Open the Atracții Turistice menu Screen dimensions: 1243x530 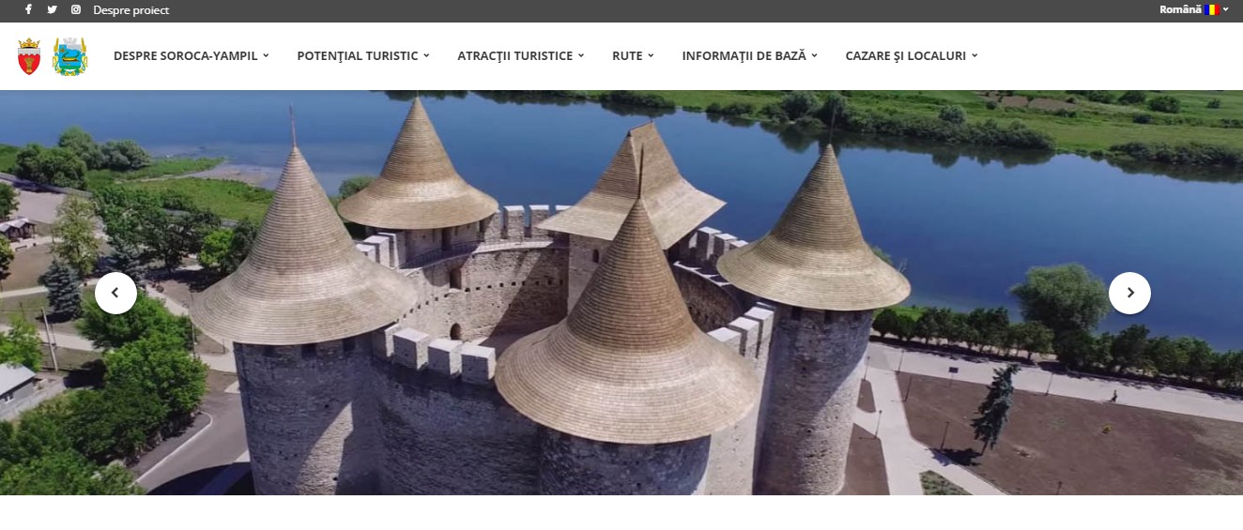click(520, 55)
